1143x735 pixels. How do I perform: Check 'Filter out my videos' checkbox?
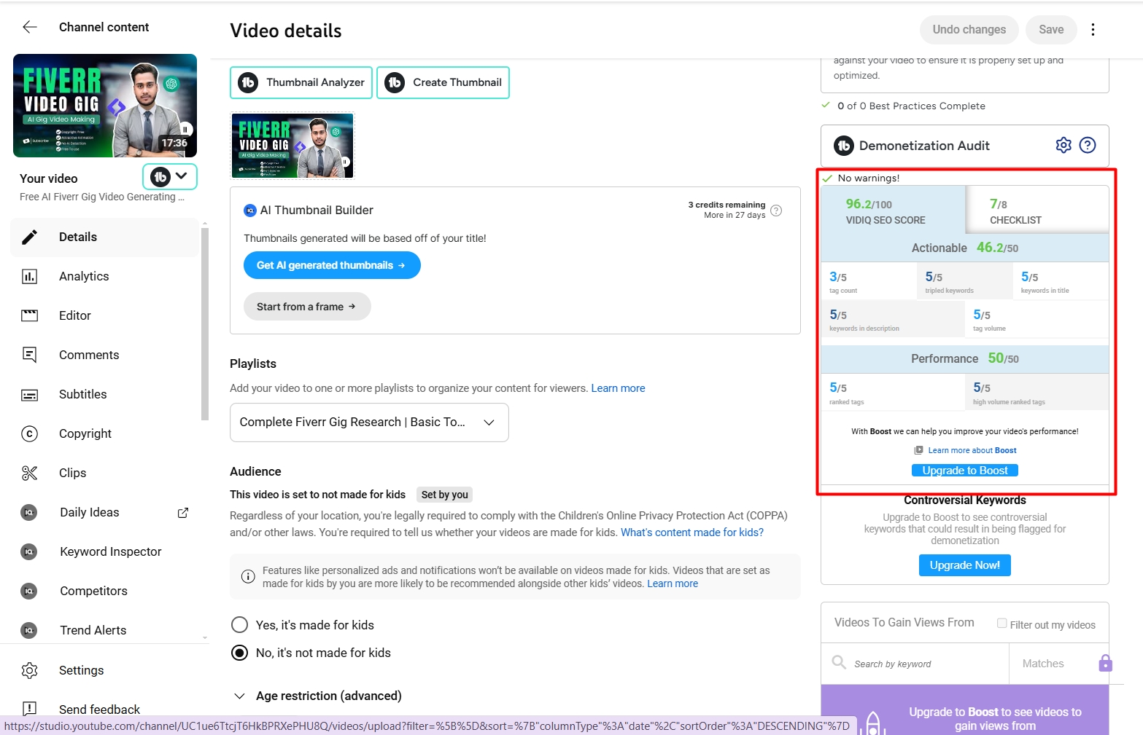coord(1002,624)
